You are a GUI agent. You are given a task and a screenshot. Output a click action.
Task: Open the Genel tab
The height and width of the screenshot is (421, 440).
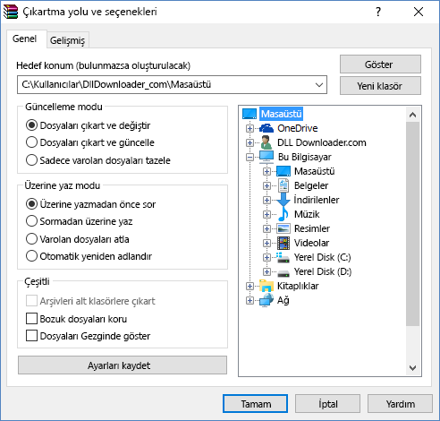(25, 39)
